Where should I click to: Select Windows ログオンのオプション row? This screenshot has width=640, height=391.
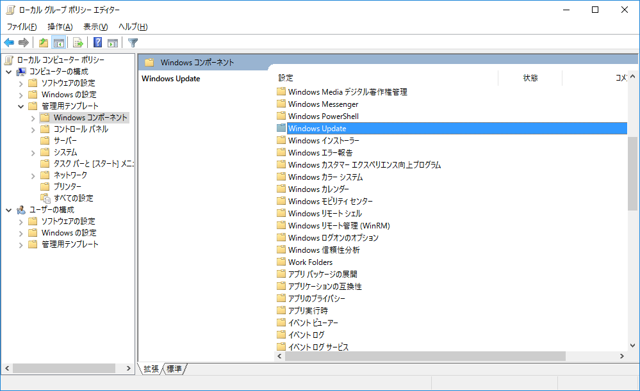[x=333, y=237]
